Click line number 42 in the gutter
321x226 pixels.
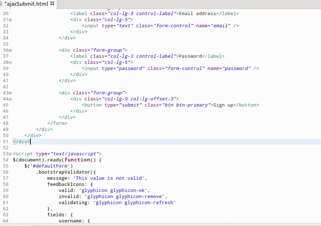tap(6, 87)
